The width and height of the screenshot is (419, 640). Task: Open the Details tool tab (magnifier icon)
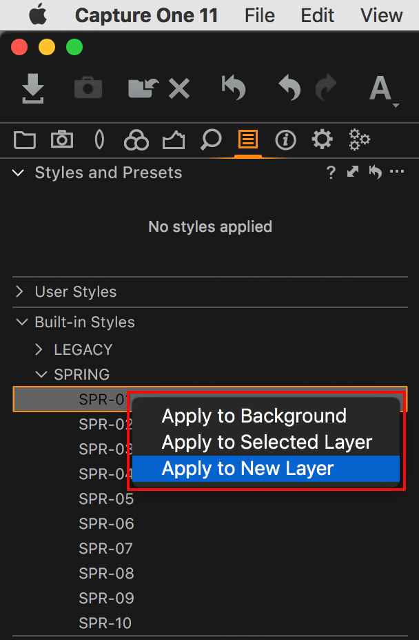211,140
